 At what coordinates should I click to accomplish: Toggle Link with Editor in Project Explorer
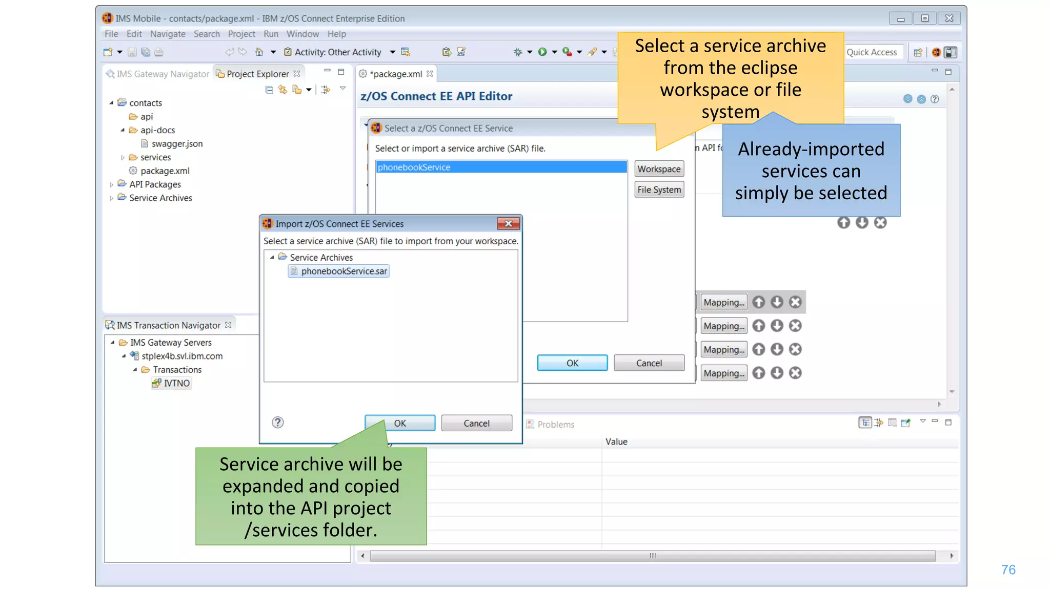pyautogui.click(x=282, y=90)
